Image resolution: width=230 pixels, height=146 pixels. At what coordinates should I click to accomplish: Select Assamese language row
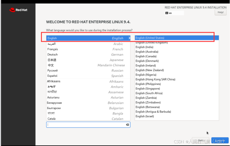88,92
